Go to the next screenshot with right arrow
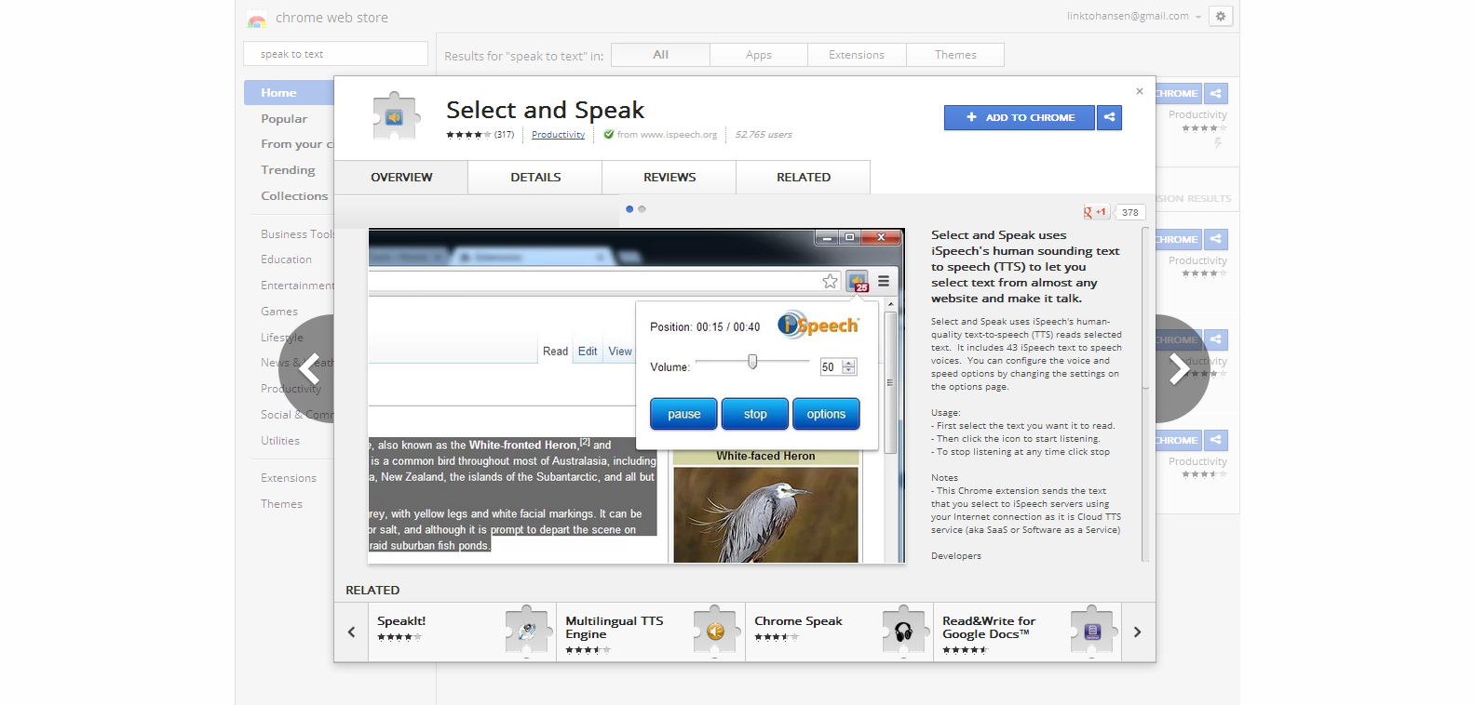Image resolution: width=1474 pixels, height=705 pixels. tap(1178, 368)
